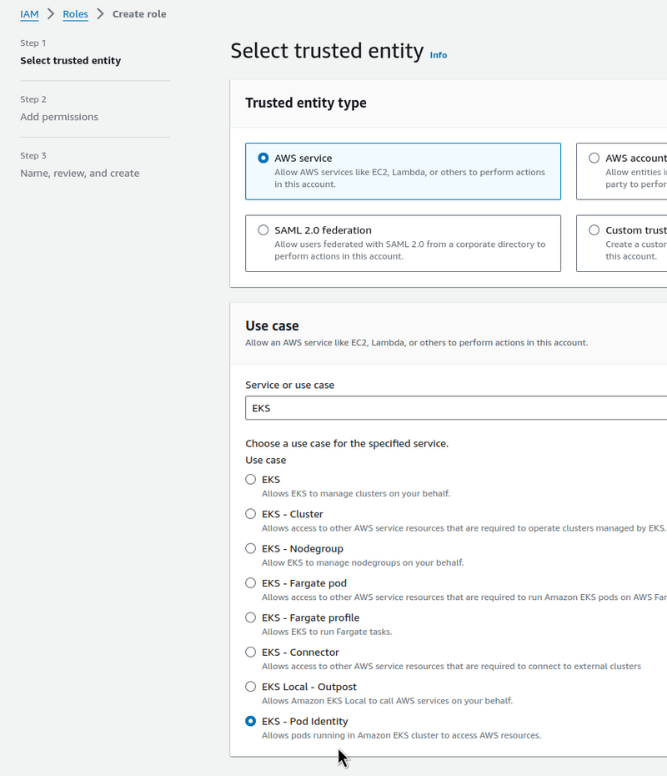Pick the EKS - Connector use case
Image resolution: width=667 pixels, height=776 pixels.
point(251,653)
